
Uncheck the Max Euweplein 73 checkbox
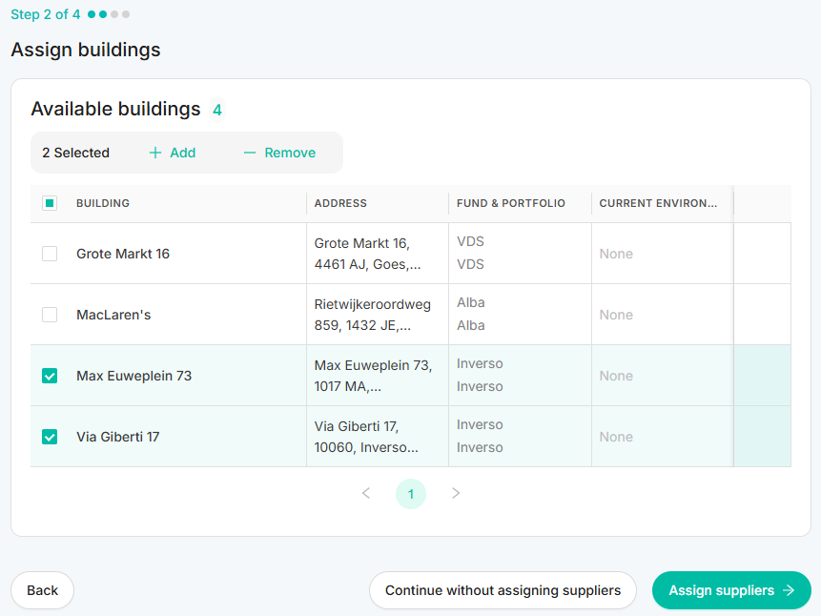(x=50, y=376)
